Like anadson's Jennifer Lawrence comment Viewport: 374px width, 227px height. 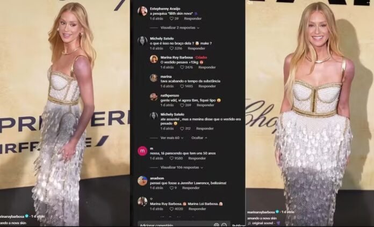point(171,188)
